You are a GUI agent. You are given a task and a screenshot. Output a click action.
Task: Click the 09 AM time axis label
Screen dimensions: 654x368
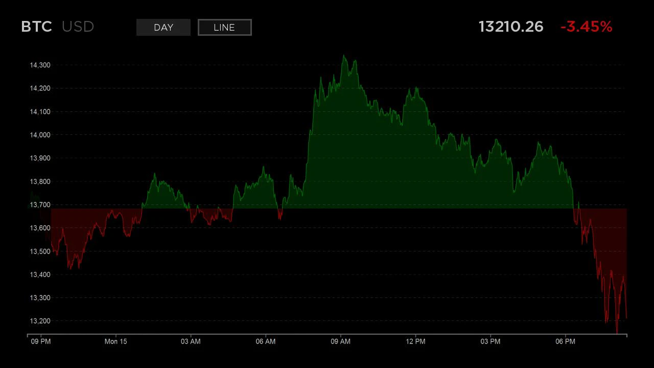pyautogui.click(x=341, y=341)
